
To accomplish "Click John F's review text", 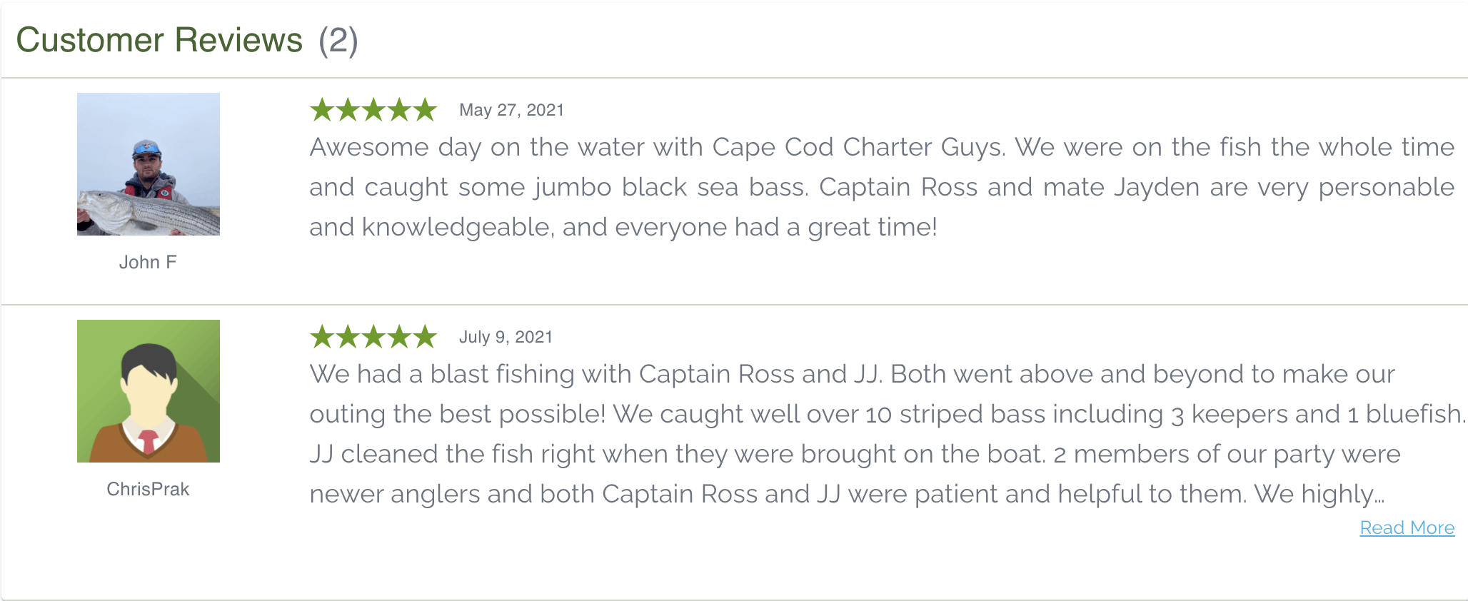I will 857,186.
